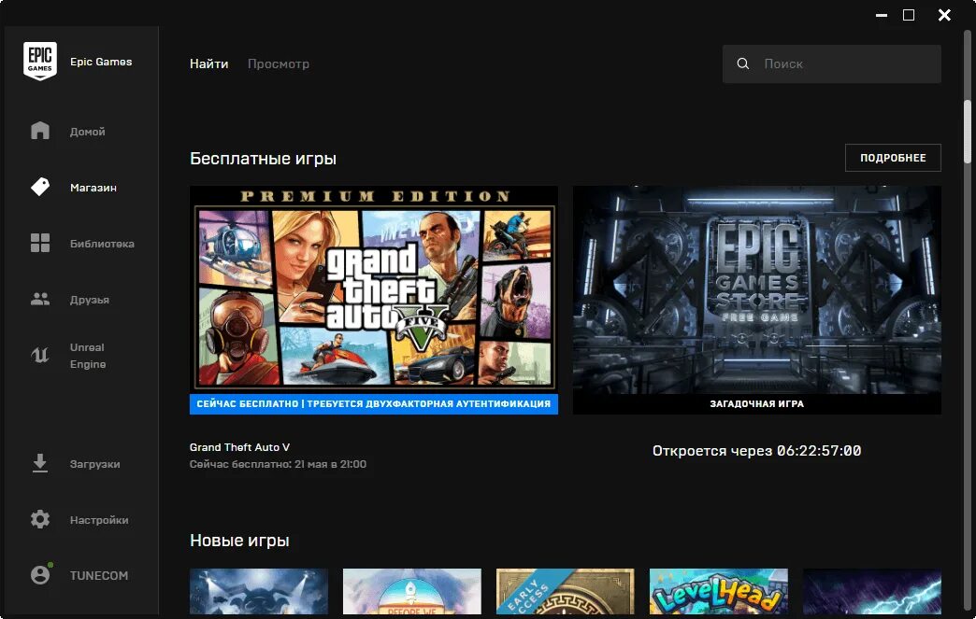976x619 pixels.
Task: Go to Домой in the sidebar
Action: click(87, 131)
